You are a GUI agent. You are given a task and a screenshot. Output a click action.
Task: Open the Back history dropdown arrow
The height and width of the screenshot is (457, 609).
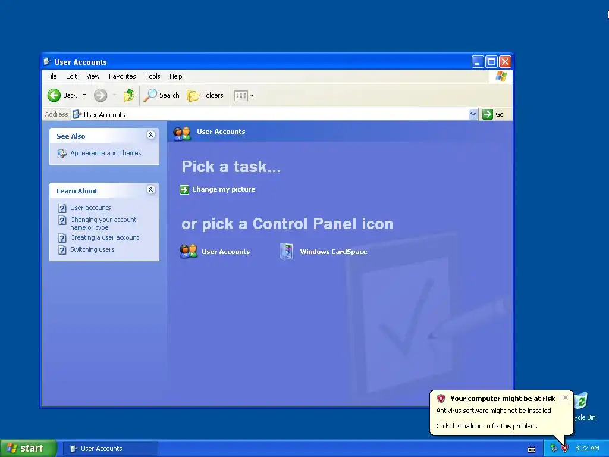(x=84, y=95)
